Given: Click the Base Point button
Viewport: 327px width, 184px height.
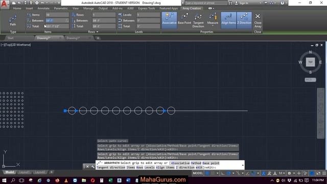Looking at the screenshot, I should pyautogui.click(x=184, y=19).
